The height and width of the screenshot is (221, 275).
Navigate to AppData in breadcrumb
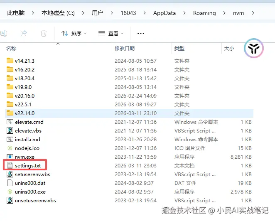coord(165,13)
